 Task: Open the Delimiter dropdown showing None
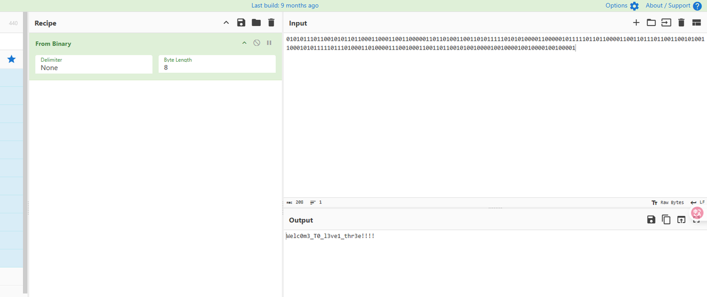94,64
